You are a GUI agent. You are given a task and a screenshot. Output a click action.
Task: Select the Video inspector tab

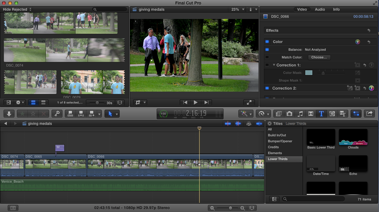click(302, 9)
